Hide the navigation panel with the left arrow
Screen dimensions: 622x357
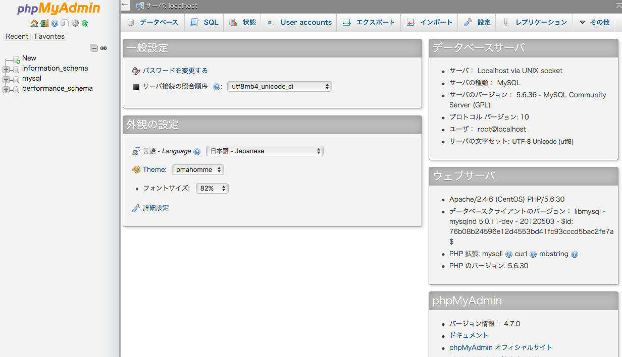124,6
